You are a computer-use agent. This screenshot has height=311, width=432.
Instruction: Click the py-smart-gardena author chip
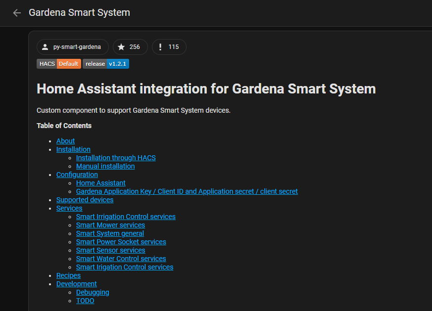(x=73, y=47)
